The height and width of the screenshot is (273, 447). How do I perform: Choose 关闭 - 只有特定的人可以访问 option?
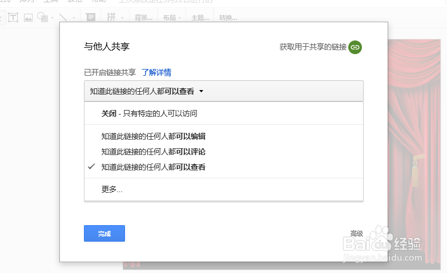[x=224, y=113]
